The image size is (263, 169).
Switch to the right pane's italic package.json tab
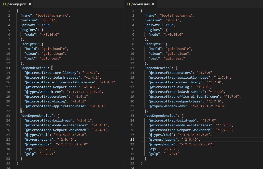[141, 4]
